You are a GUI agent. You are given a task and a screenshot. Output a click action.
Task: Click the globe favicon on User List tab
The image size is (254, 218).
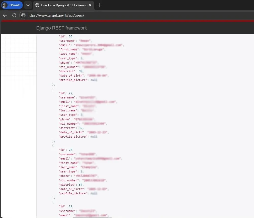point(37,5)
